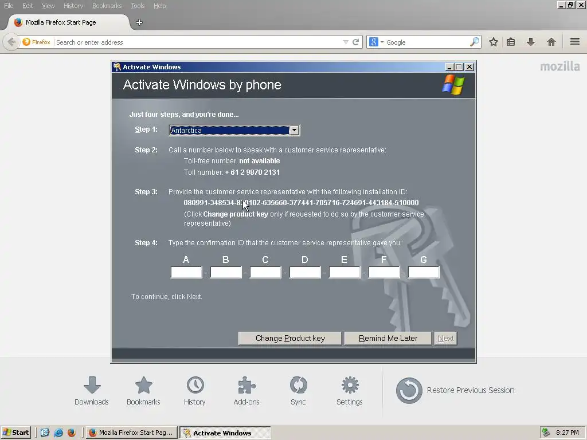Click confirmation ID field C
This screenshot has width=587, height=440.
(265, 272)
